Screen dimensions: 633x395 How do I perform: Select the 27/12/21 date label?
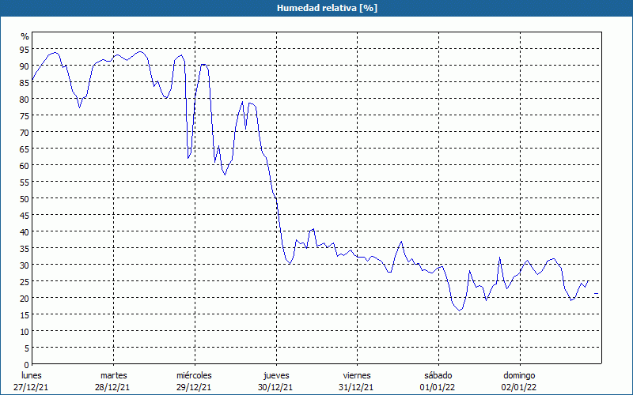pos(31,387)
